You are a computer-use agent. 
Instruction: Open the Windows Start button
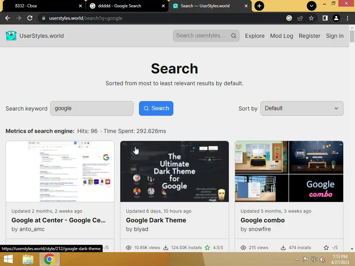[8, 259]
